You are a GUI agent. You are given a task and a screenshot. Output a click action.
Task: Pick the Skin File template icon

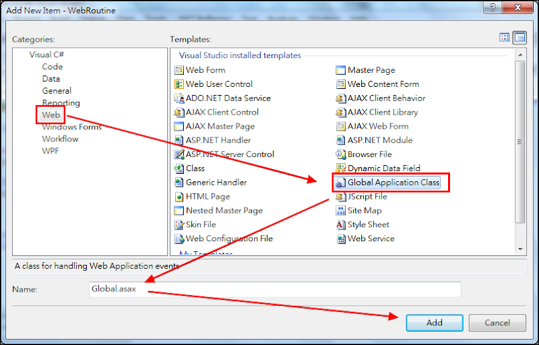[x=179, y=225]
